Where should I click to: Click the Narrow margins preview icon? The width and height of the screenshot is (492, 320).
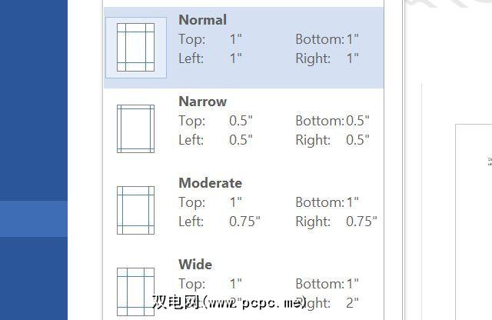point(135,128)
